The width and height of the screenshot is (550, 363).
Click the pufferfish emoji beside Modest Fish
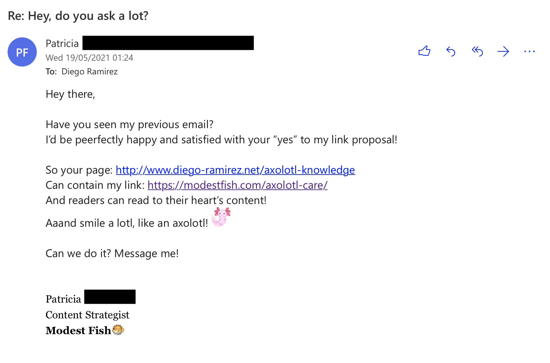point(118,330)
